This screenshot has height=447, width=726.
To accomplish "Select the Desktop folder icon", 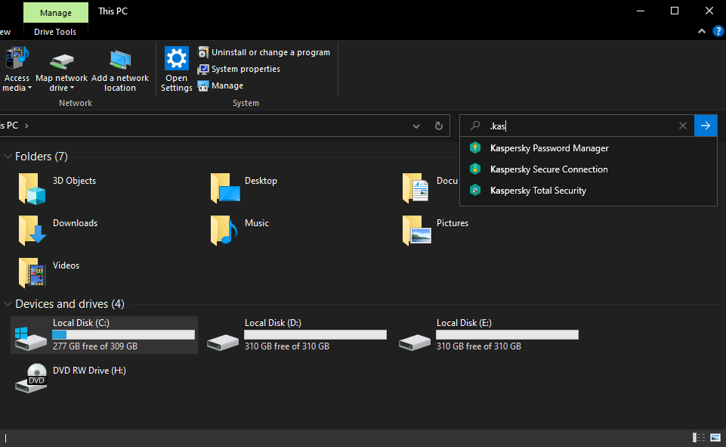I will [225, 188].
